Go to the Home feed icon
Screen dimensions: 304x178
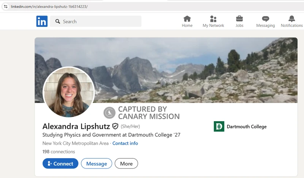coord(187,19)
